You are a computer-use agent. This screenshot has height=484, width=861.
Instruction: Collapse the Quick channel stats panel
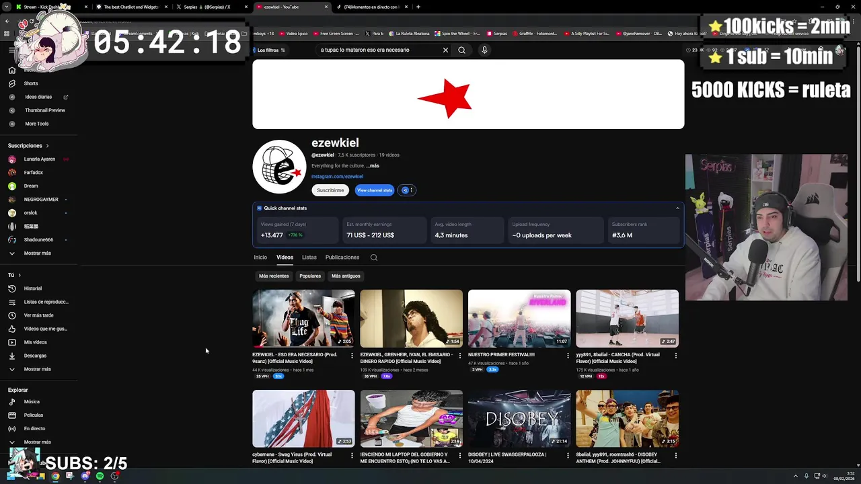coord(677,208)
